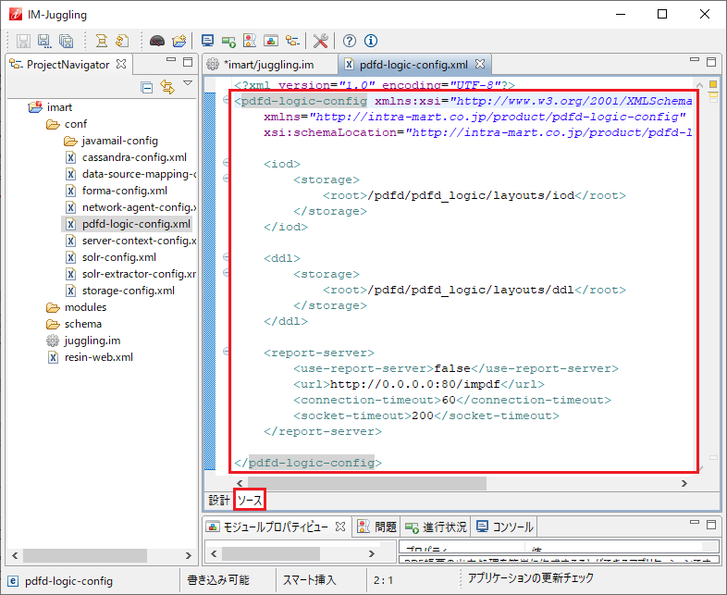
Task: Open ProjectNavigator view menu triangle
Action: pyautogui.click(x=188, y=84)
